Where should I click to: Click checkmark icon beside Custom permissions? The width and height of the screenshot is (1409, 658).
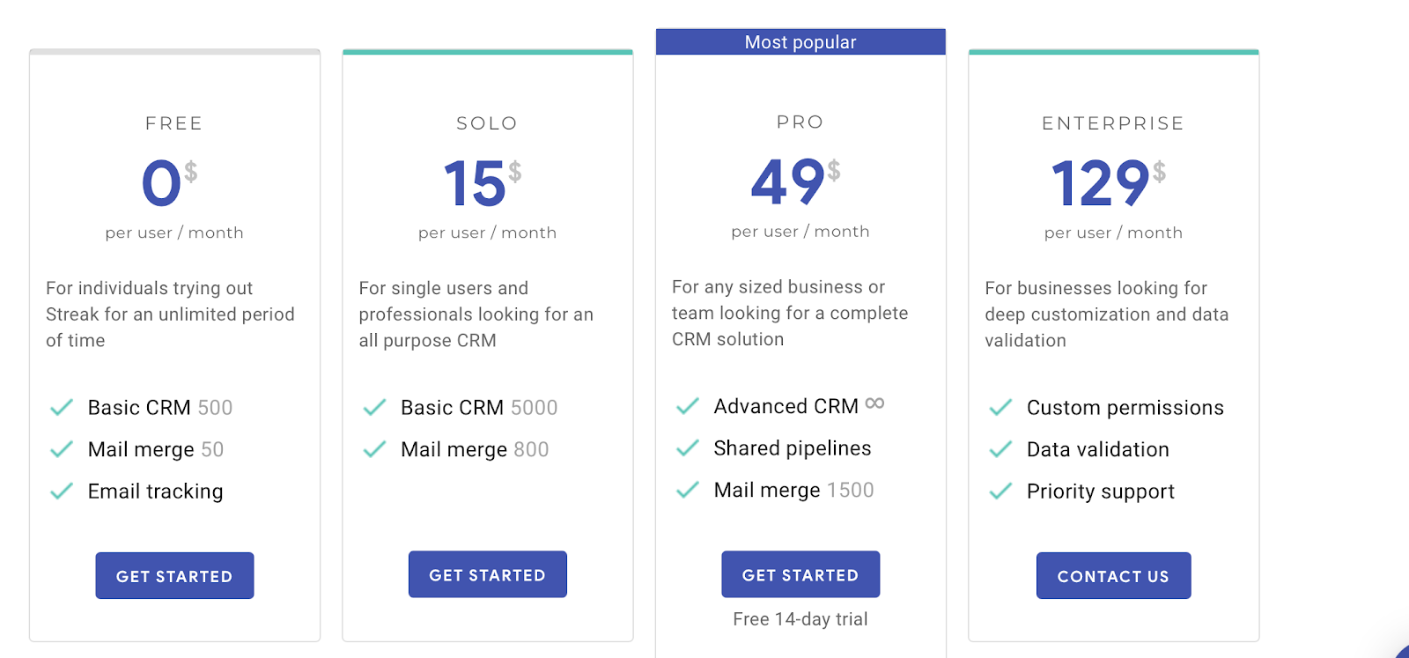click(x=1000, y=408)
